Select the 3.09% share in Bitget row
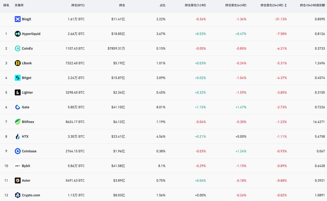The image size is (327, 201). click(161, 78)
